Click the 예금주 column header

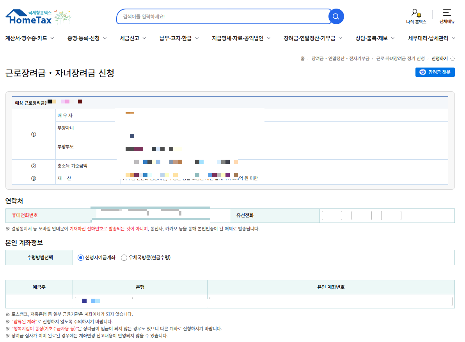coord(39,287)
